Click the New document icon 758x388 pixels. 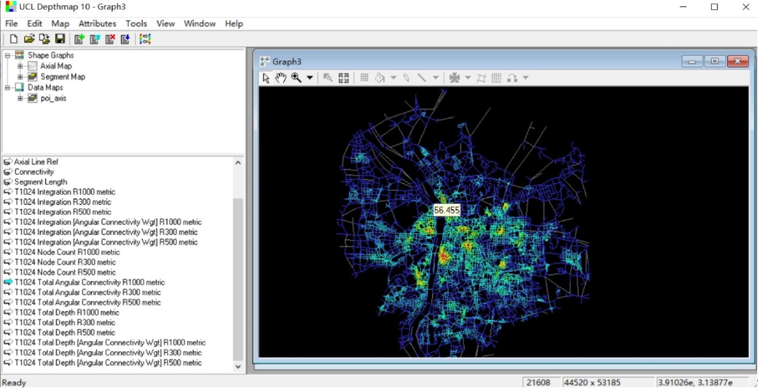[14, 39]
